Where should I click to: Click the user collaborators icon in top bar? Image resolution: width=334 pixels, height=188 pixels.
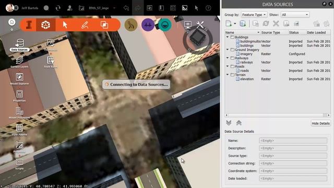pos(69,8)
